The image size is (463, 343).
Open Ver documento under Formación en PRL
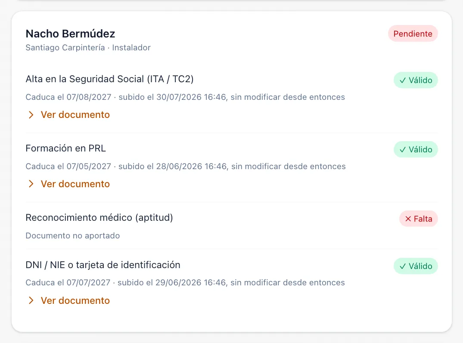[x=75, y=184]
